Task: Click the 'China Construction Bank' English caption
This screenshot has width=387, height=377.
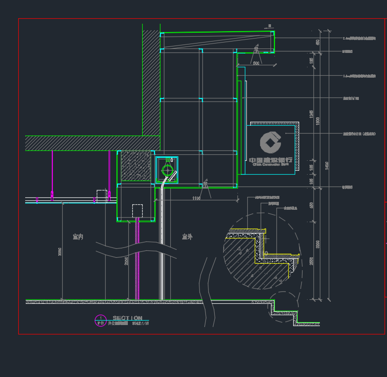Action: pyautogui.click(x=271, y=164)
